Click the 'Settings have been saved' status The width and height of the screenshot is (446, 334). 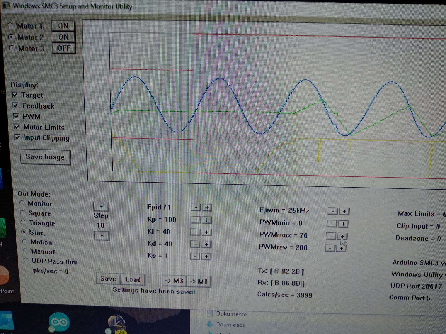pos(154,291)
